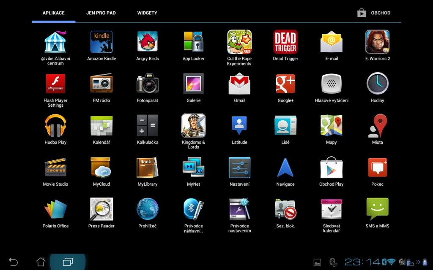Launch Movie Studio
Image resolution: width=433 pixels, height=270 pixels.
click(x=55, y=167)
